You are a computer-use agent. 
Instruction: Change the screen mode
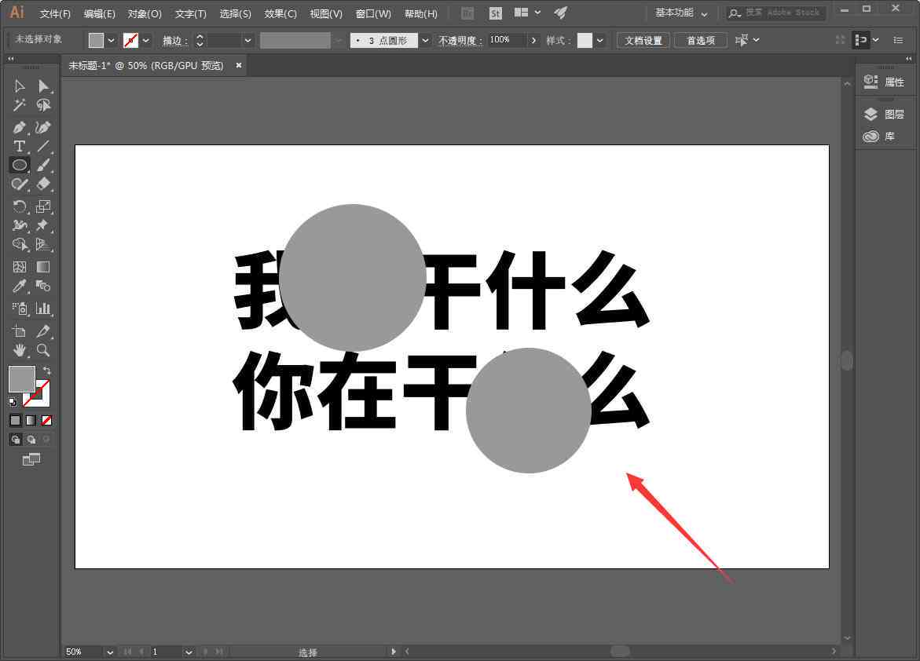(31, 460)
